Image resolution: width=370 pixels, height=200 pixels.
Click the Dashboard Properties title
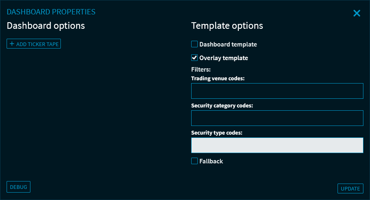[x=51, y=12]
